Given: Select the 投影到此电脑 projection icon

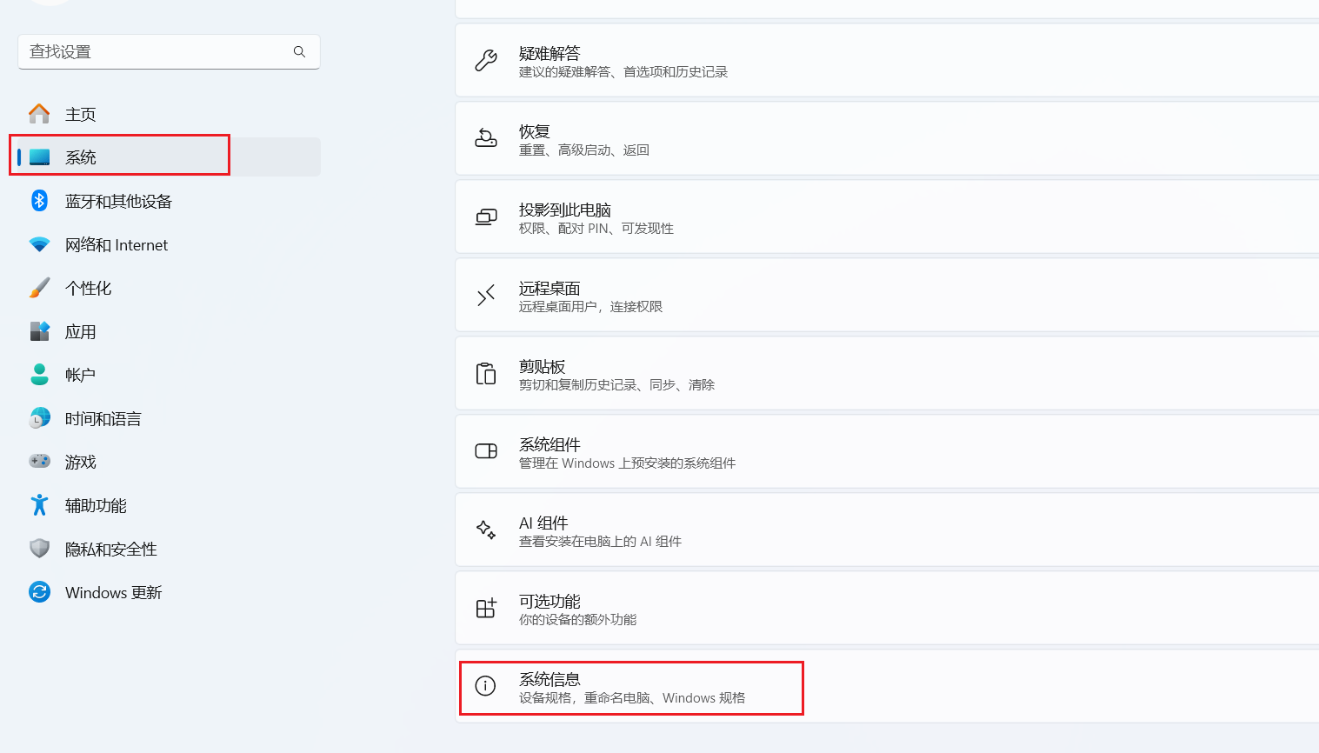Looking at the screenshot, I should point(486,217).
